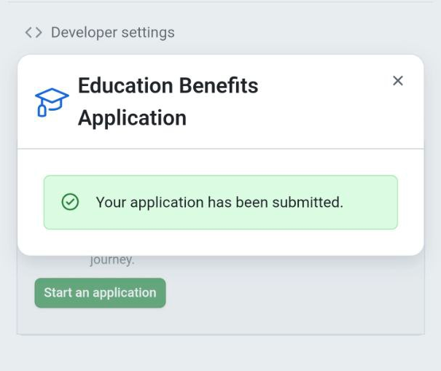Click the word 'submitted' in the alert

tap(306, 202)
